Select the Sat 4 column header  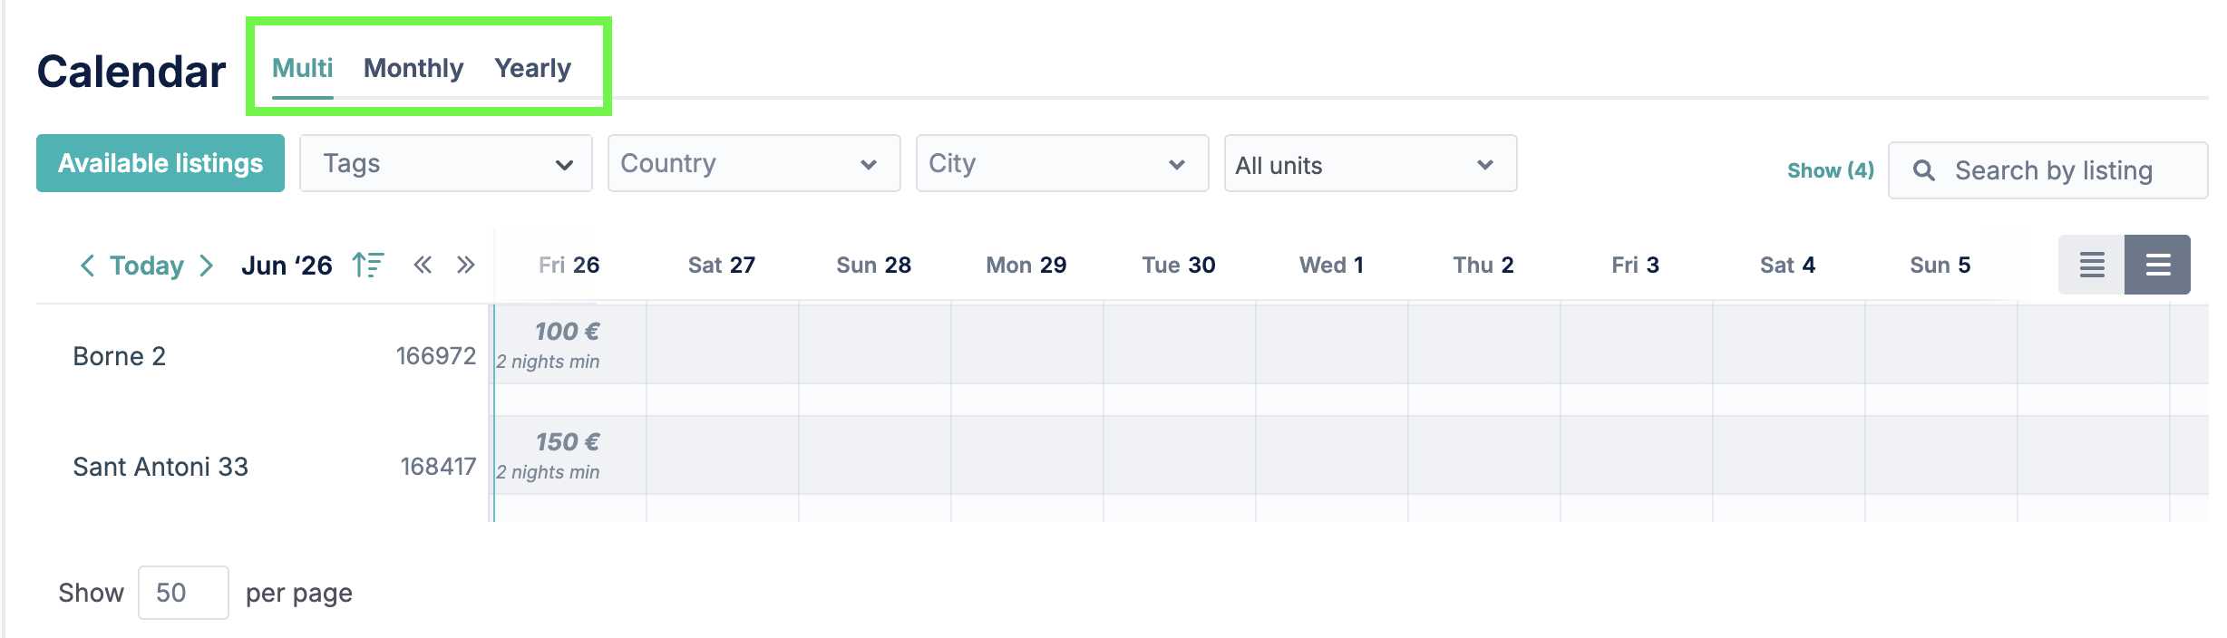(x=1788, y=265)
